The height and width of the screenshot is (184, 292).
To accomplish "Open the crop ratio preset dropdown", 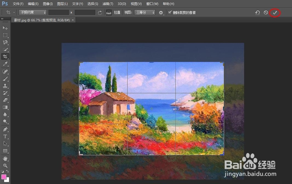I will click(33, 13).
